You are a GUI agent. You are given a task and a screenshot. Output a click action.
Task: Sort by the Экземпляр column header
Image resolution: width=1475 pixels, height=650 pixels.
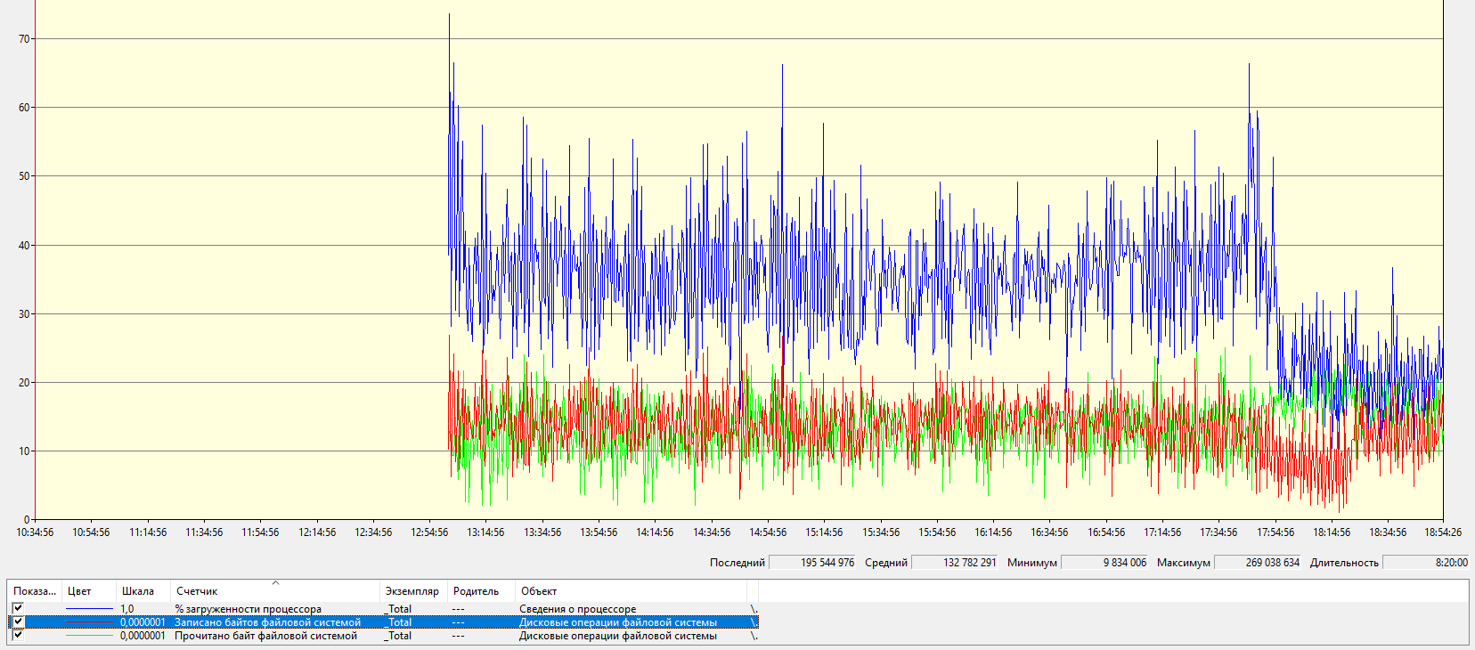click(x=412, y=591)
